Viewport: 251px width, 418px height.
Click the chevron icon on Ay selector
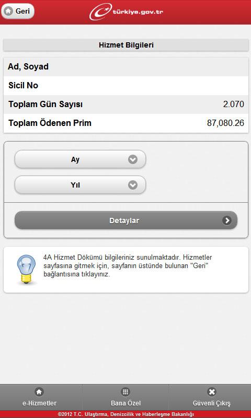pyautogui.click(x=133, y=159)
